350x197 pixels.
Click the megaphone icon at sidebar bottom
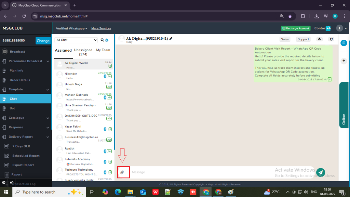pyautogui.click(x=12, y=183)
